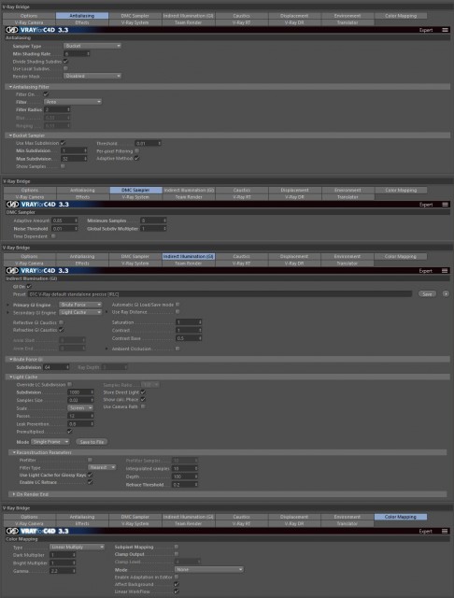Open the Filter Type dropdown showing Nearest
This screenshot has width=454, height=598.
click(x=102, y=467)
